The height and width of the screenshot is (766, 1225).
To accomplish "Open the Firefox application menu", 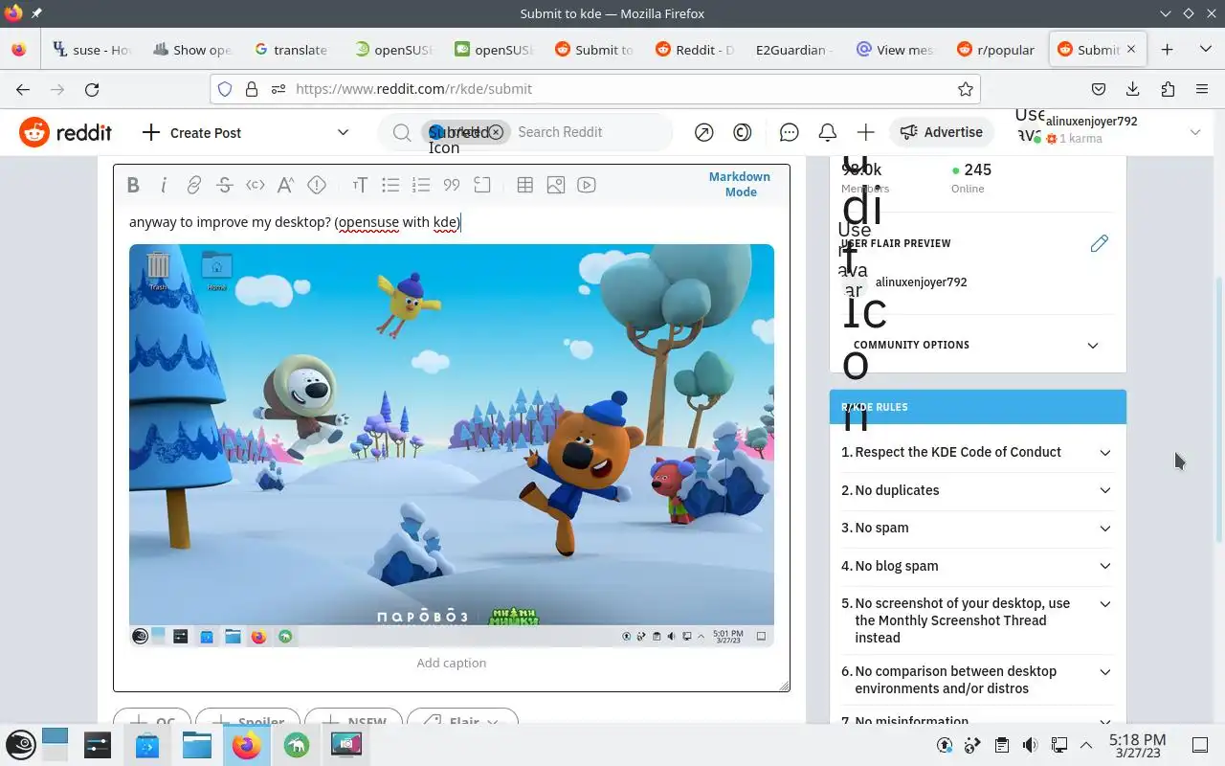I will (1202, 89).
